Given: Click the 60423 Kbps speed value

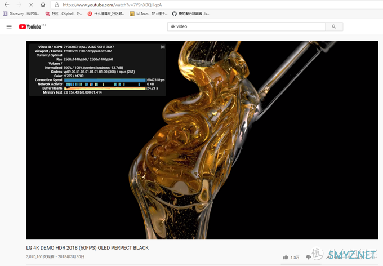Looking at the screenshot, I should coord(156,80).
